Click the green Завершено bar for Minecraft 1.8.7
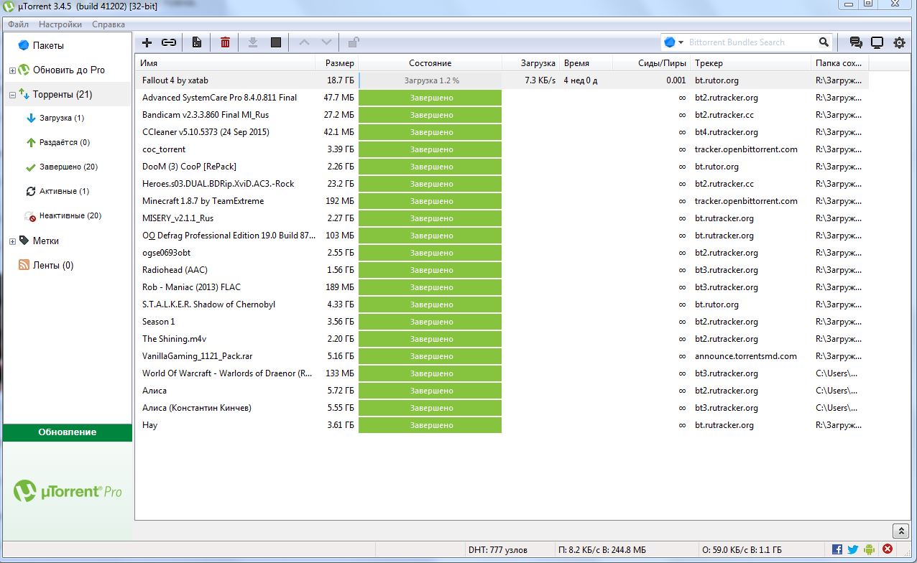This screenshot has width=917, height=563. [430, 201]
